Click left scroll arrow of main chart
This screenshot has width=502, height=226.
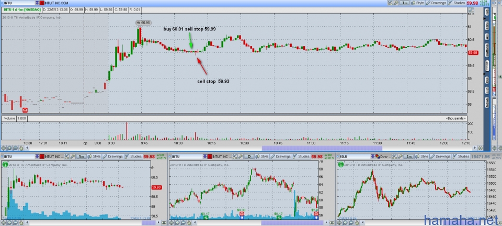point(27,148)
